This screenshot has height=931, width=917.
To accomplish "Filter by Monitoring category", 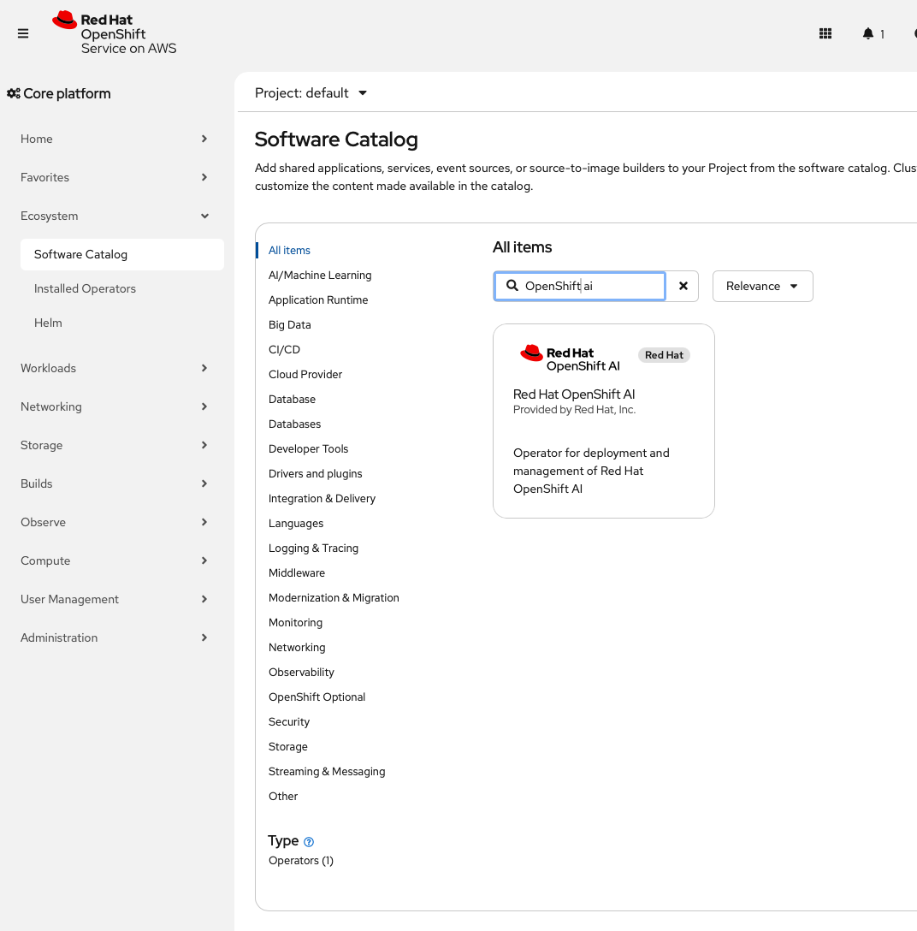I will 296,623.
